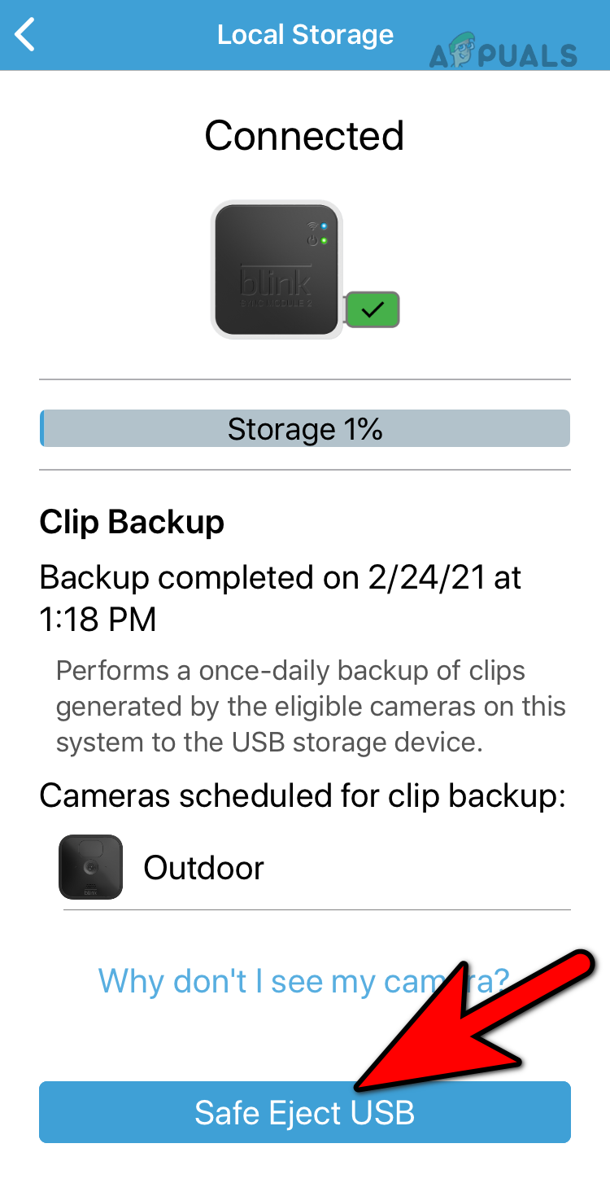610x1183 pixels.
Task: Click the Storage 1% progress bar
Action: click(305, 428)
